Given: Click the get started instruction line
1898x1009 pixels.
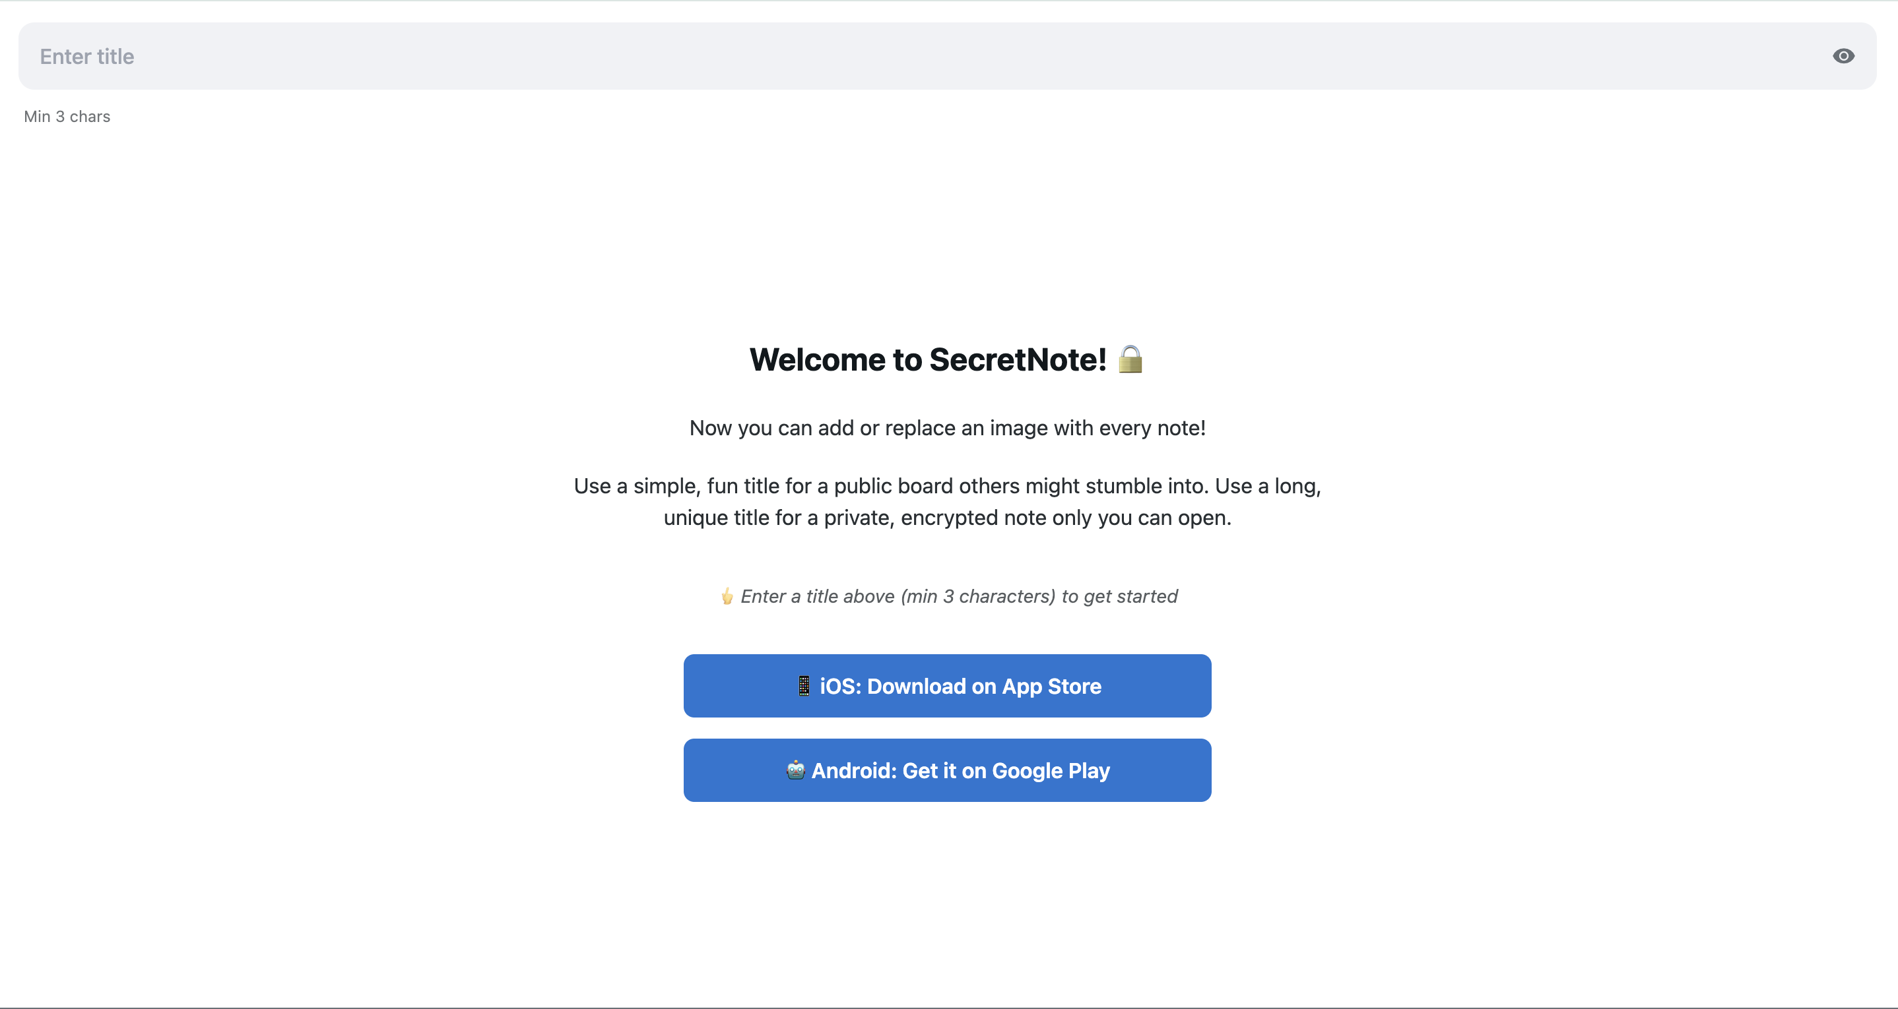Looking at the screenshot, I should (x=948, y=597).
